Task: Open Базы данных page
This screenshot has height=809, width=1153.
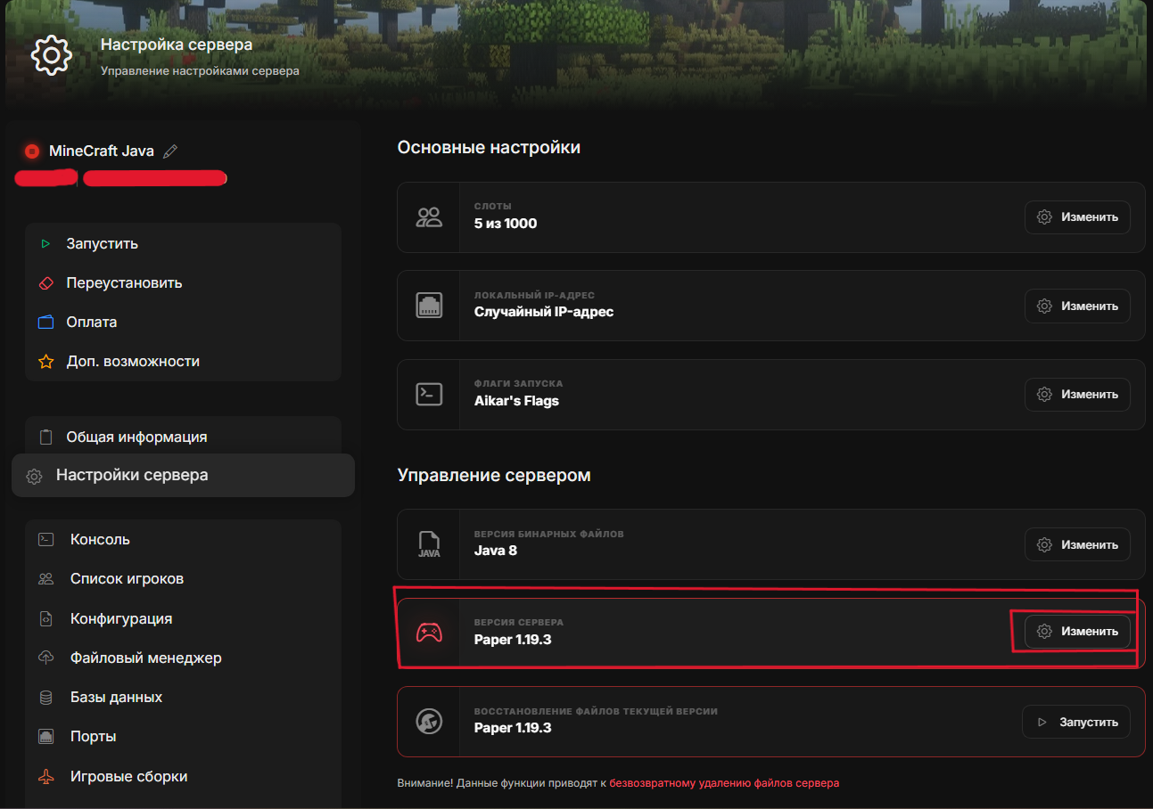Action: point(183,697)
